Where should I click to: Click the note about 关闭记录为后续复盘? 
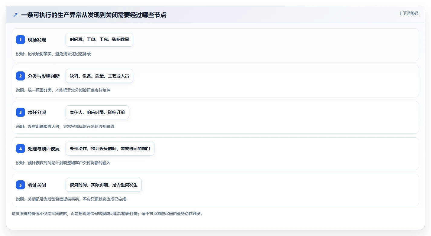pos(71,199)
